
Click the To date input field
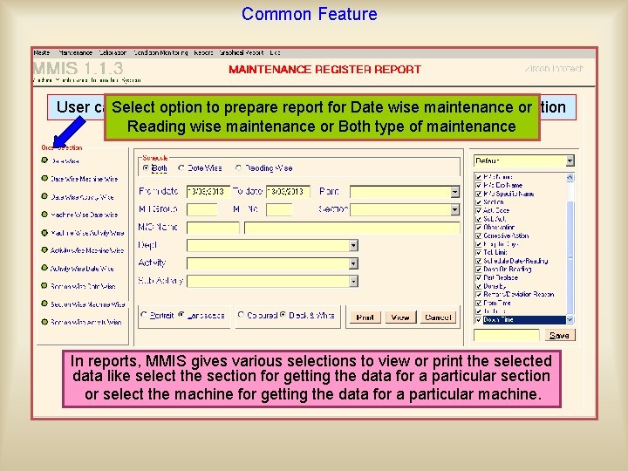288,191
